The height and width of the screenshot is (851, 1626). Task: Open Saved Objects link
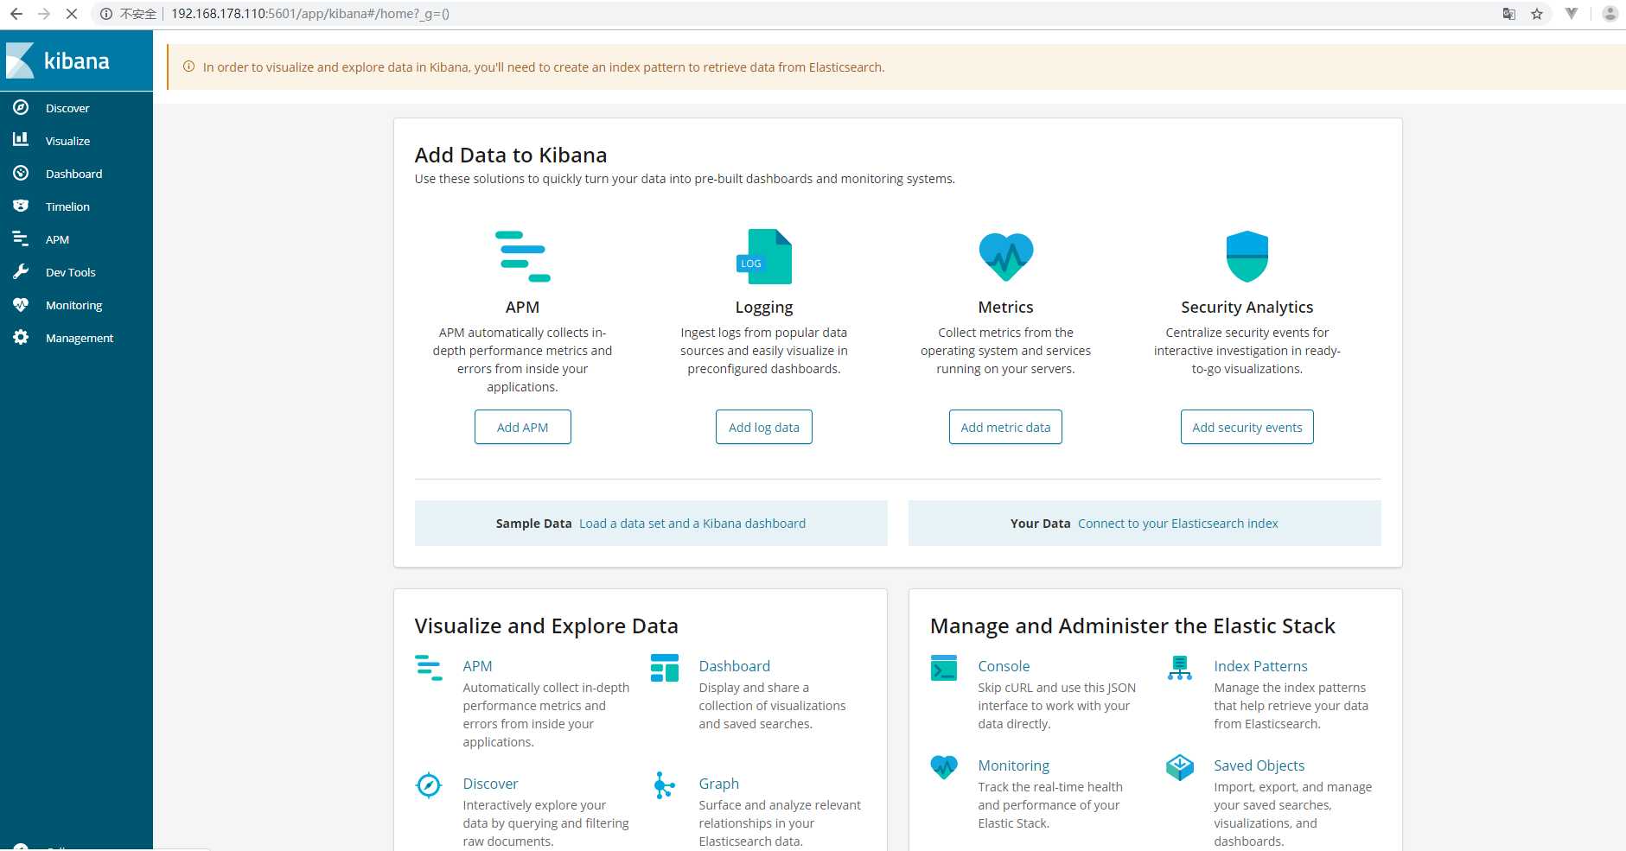tap(1259, 765)
